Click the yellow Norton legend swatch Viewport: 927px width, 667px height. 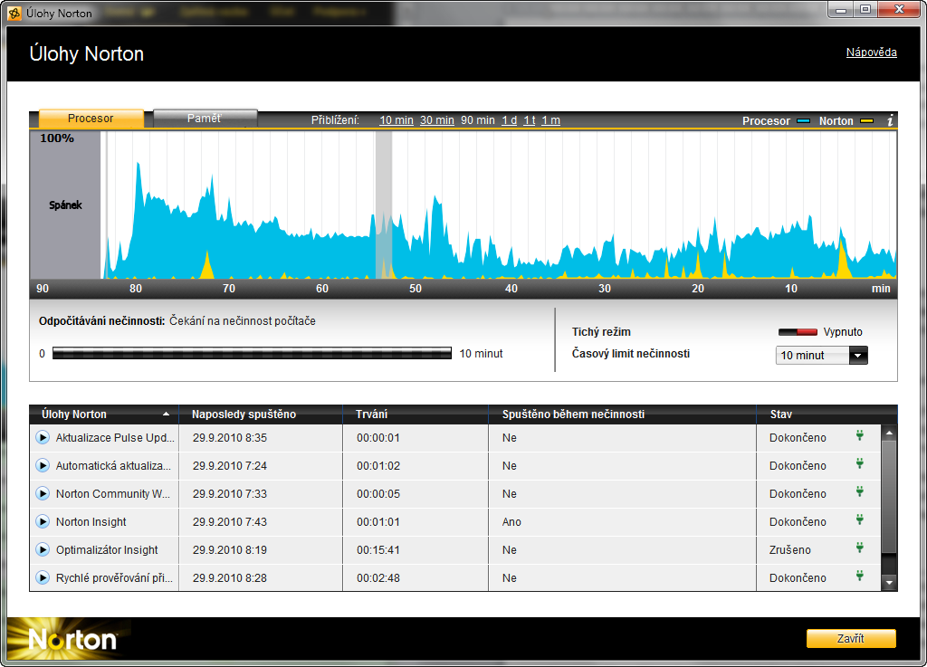pyautogui.click(x=866, y=120)
